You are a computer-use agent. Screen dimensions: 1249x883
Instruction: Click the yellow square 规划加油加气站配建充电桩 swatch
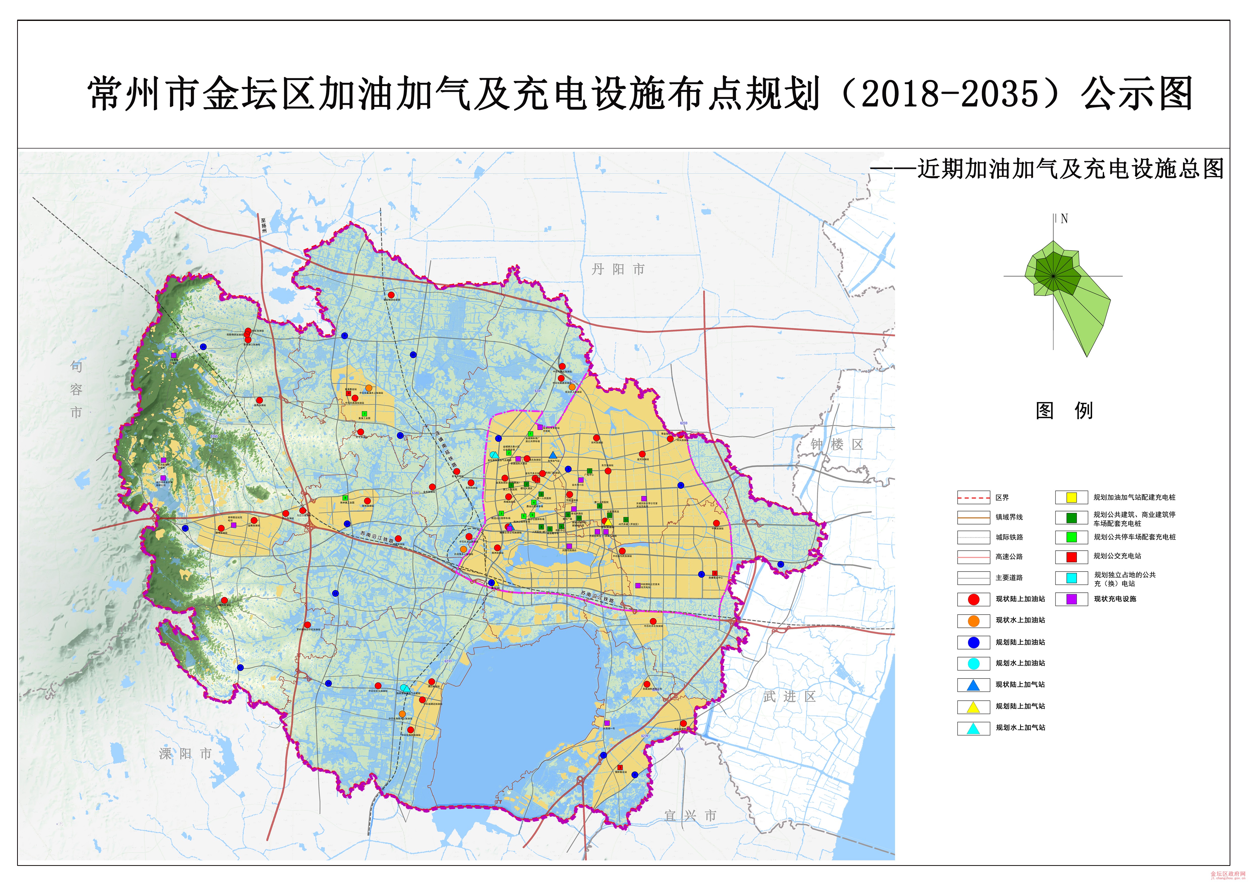click(x=1072, y=497)
